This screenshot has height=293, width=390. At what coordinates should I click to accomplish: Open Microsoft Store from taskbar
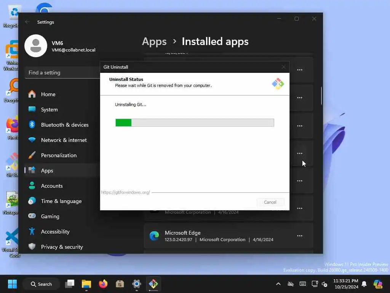pos(120,284)
